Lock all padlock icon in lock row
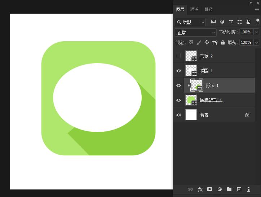The width and height of the screenshot is (261, 197). (223, 42)
